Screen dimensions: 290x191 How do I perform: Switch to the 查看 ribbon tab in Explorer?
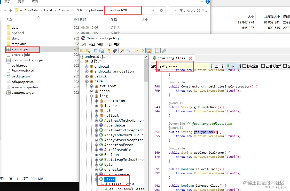pos(35,2)
